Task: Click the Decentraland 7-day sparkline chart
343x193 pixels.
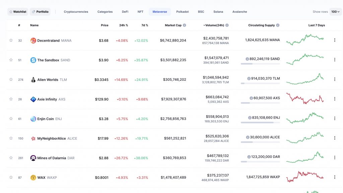Action: click(x=305, y=40)
